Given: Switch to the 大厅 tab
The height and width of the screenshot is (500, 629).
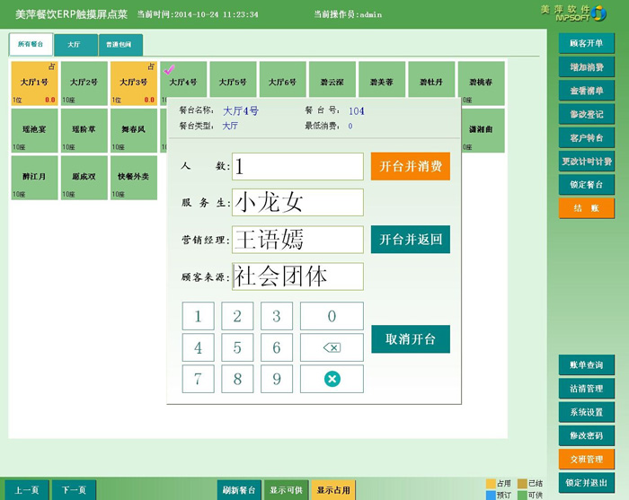Looking at the screenshot, I should (x=73, y=44).
